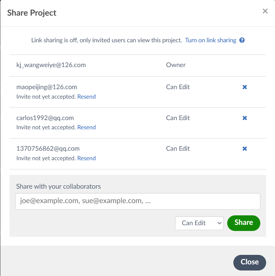
Task: Resend the invite to carlos1992@qq.com
Action: click(86, 127)
